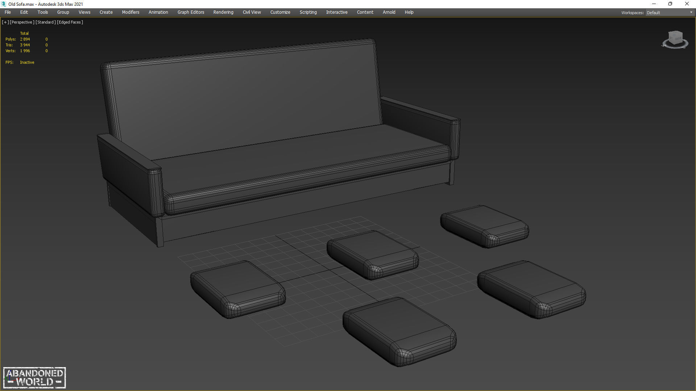696x391 pixels.
Task: Open the Tools menu
Action: (x=43, y=12)
